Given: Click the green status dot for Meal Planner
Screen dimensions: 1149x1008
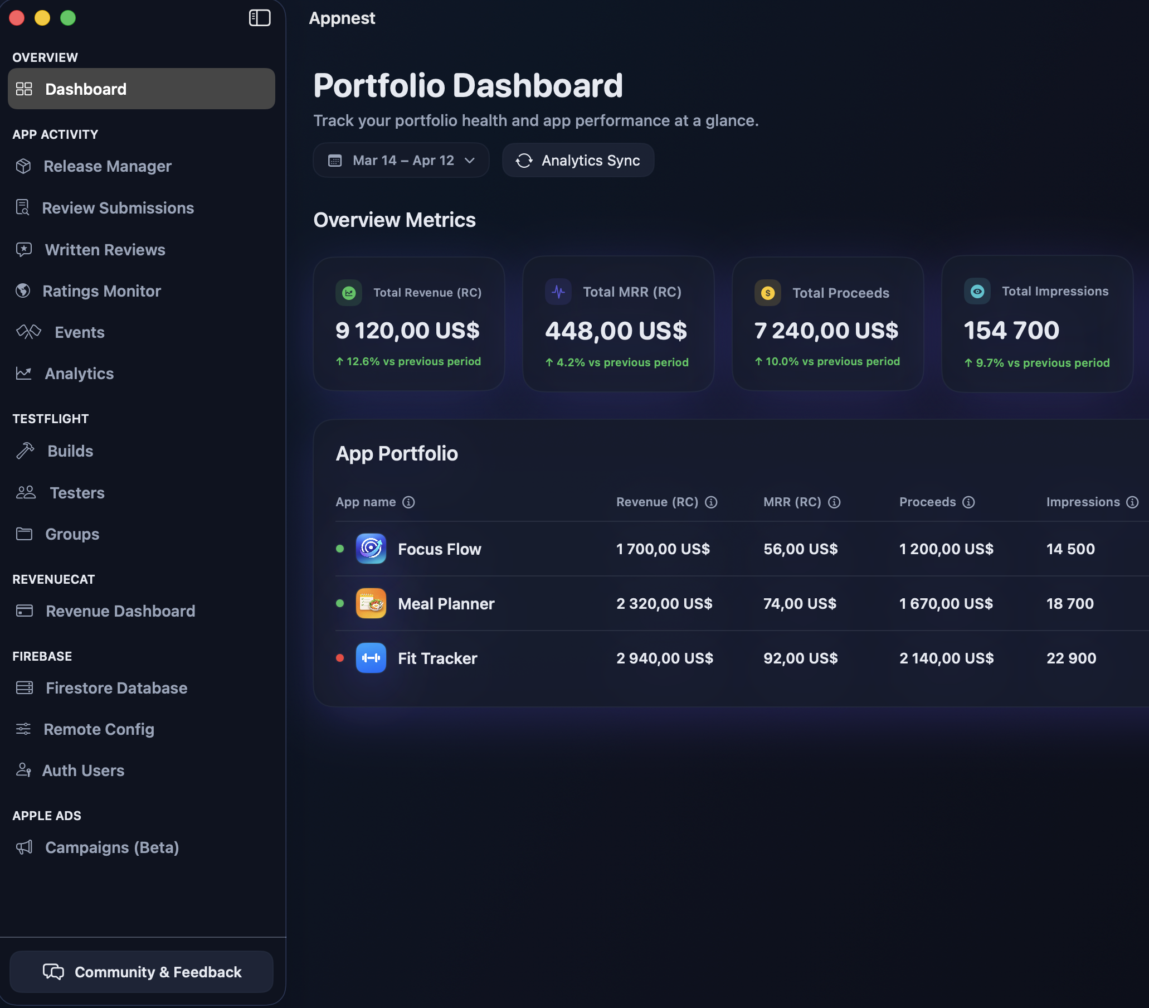Looking at the screenshot, I should coord(340,603).
